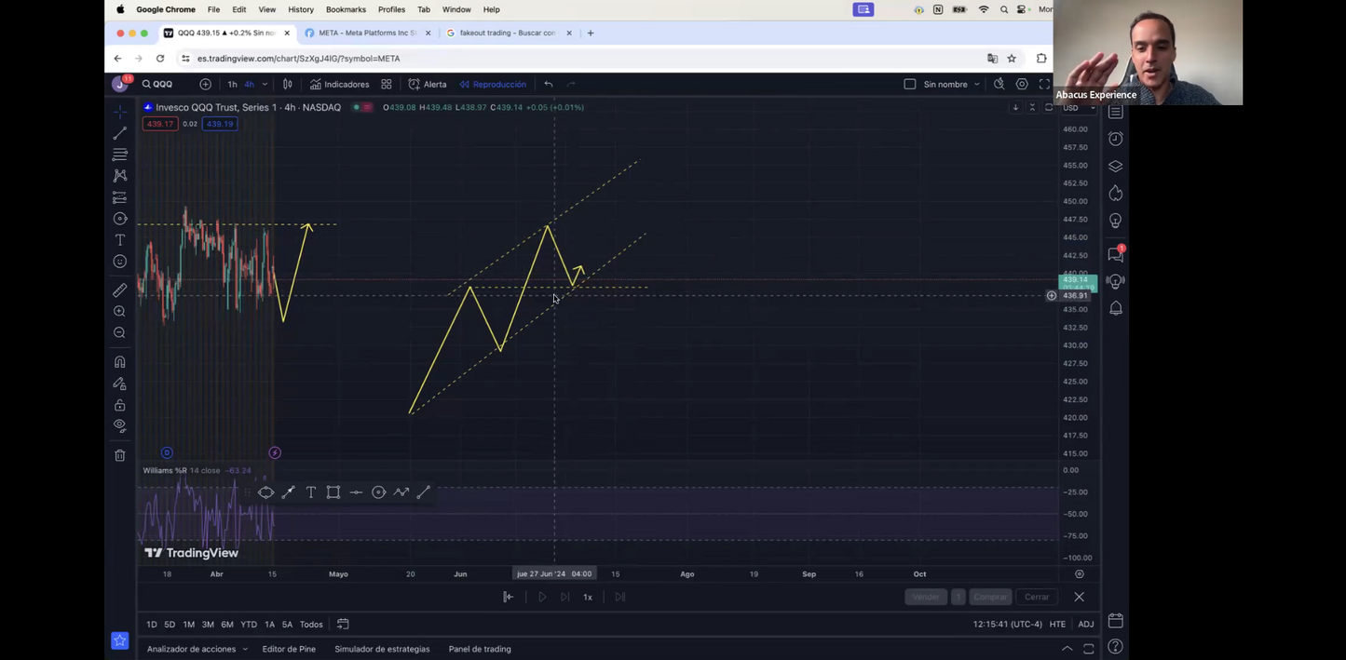Open chart settings gear icon

click(1022, 84)
